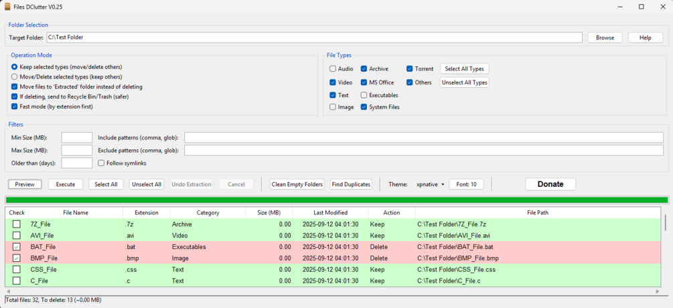Uncheck the Torrent file type checkbox

click(410, 69)
